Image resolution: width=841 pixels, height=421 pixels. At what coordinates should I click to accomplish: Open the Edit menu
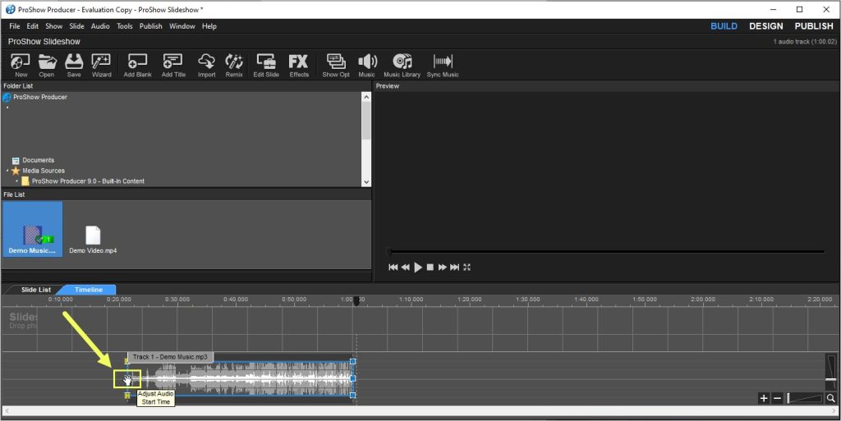pos(33,26)
